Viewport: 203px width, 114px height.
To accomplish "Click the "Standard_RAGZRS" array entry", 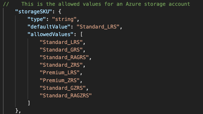I will 66,96.
